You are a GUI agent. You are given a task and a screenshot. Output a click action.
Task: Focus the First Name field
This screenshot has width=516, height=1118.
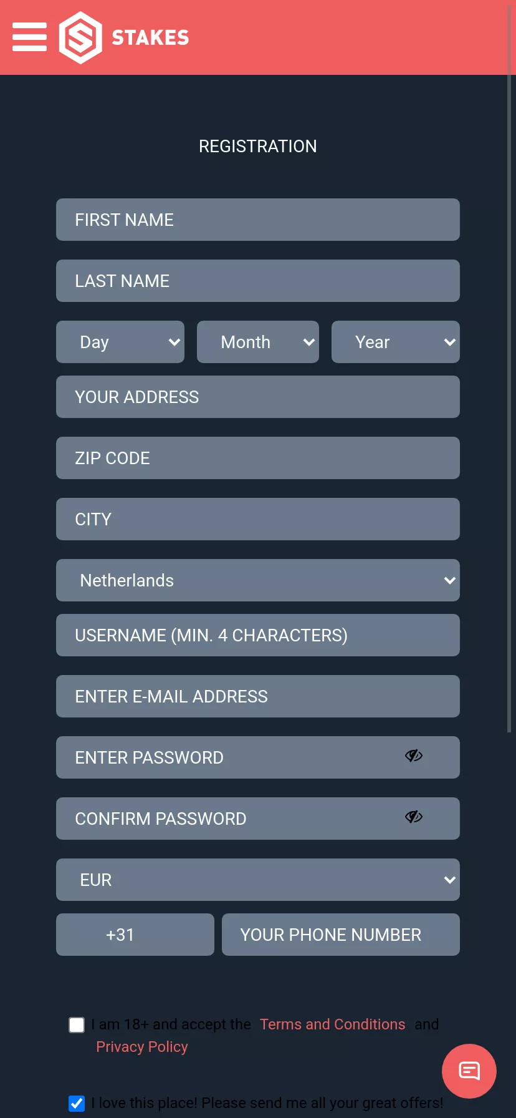258,220
